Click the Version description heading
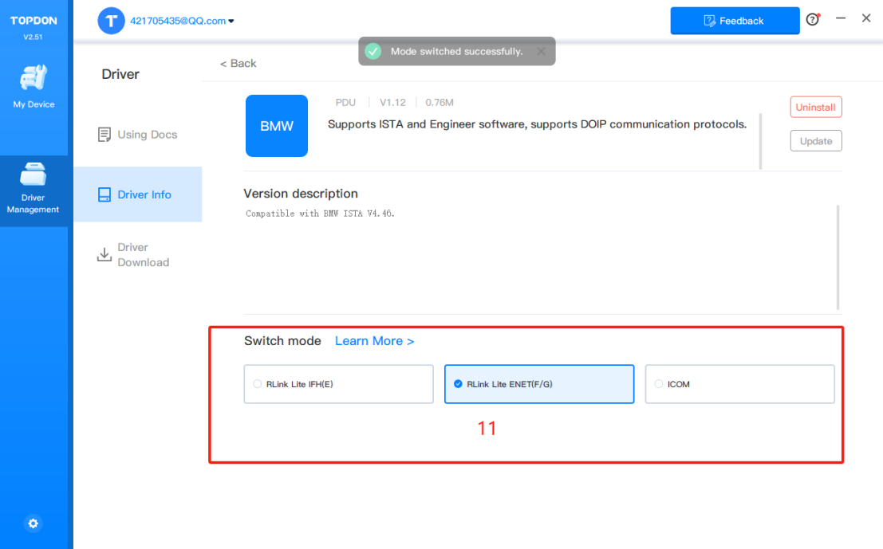The width and height of the screenshot is (883, 549). tap(301, 194)
